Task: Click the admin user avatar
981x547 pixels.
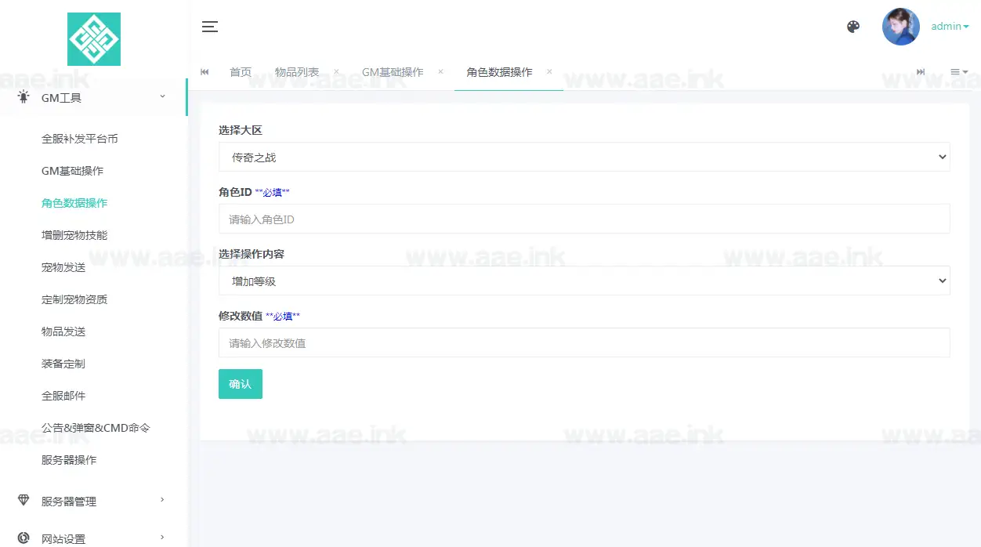Action: [x=901, y=27]
